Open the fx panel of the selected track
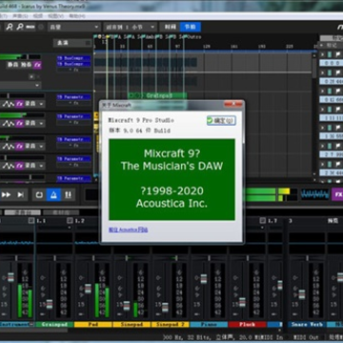This screenshot has height=343, width=343. tap(37, 65)
